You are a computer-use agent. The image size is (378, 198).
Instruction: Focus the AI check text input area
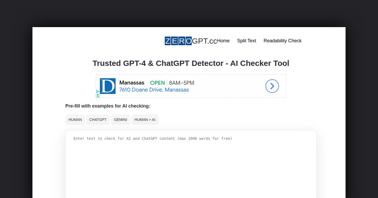point(191,164)
